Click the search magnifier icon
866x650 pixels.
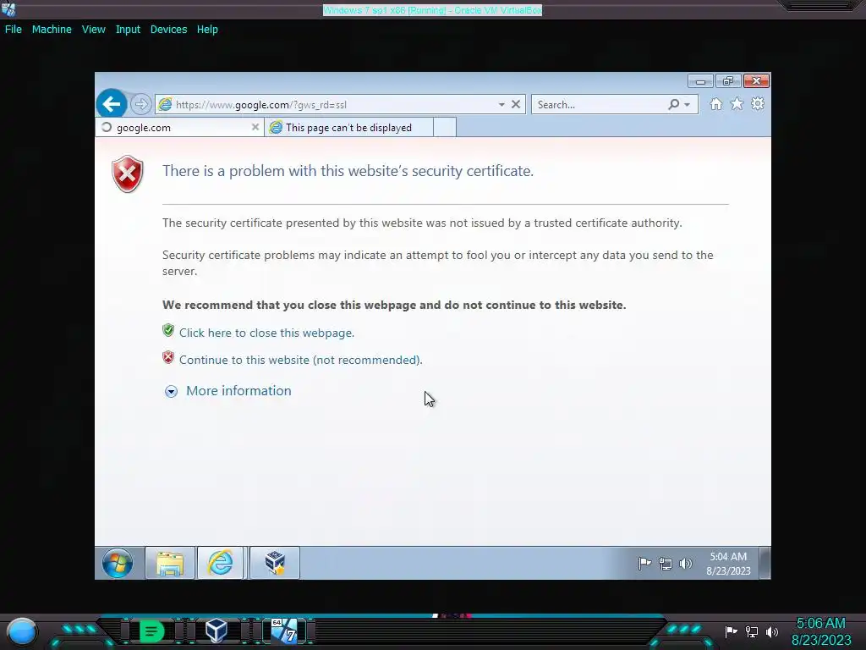pyautogui.click(x=673, y=104)
